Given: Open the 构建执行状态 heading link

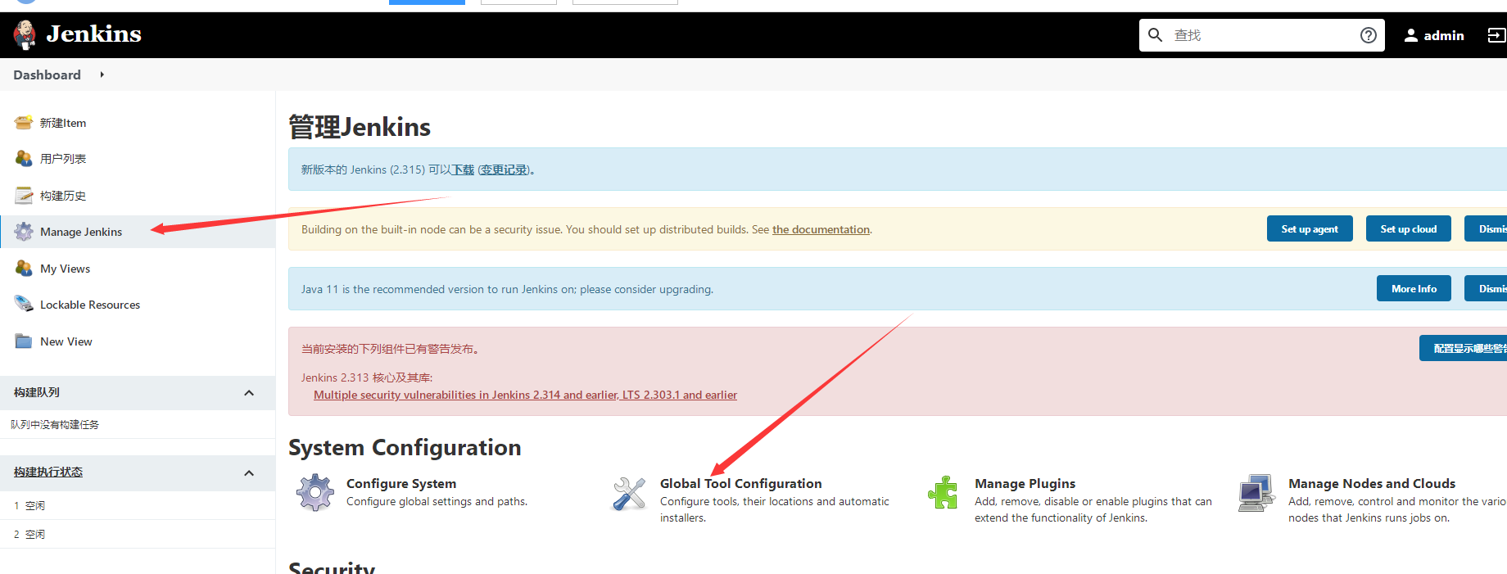Looking at the screenshot, I should pyautogui.click(x=48, y=472).
